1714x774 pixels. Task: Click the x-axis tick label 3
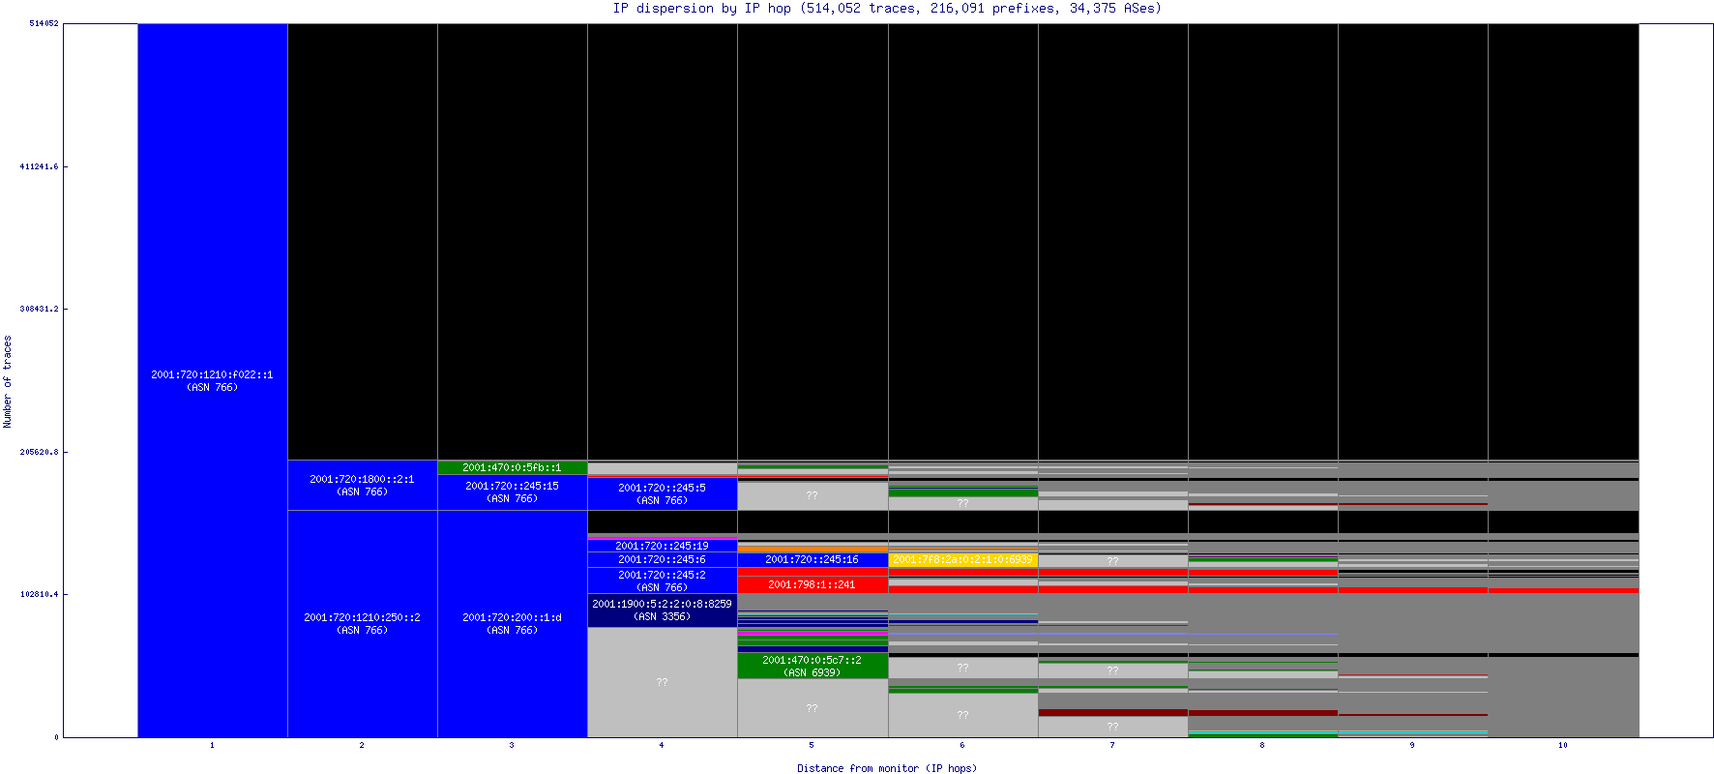point(512,745)
